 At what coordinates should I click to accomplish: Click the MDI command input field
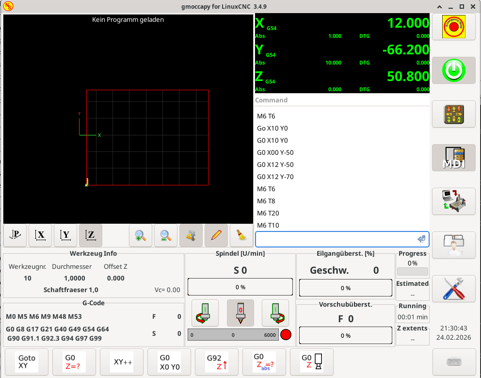tap(335, 239)
